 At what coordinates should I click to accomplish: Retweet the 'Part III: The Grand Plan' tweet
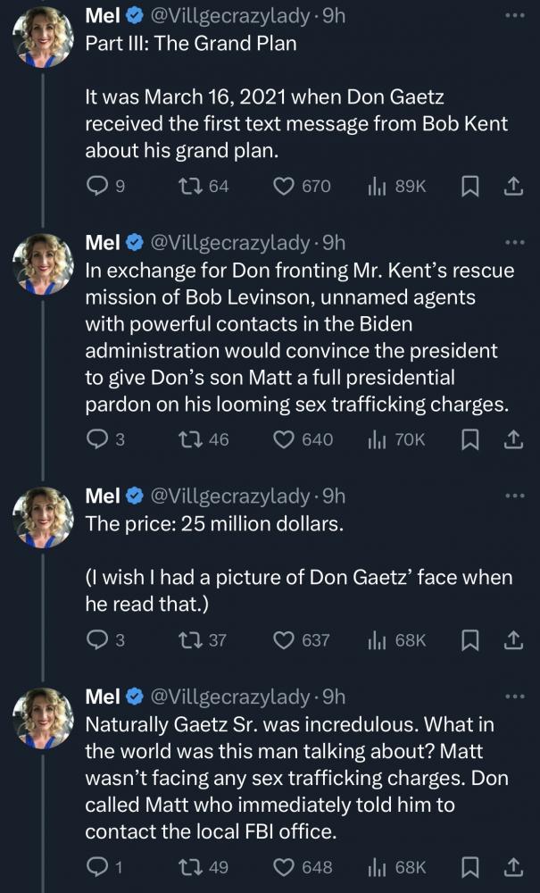click(188, 186)
